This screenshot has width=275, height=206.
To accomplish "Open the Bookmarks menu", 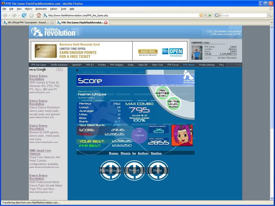I will coord(41,9).
